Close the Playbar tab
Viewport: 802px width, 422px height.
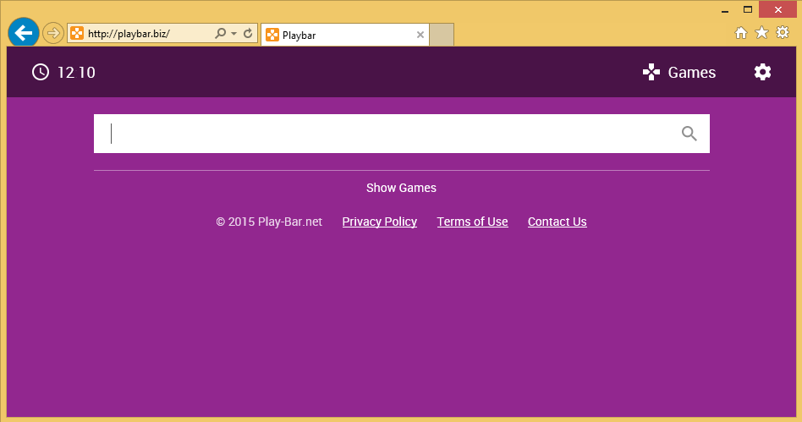(420, 35)
